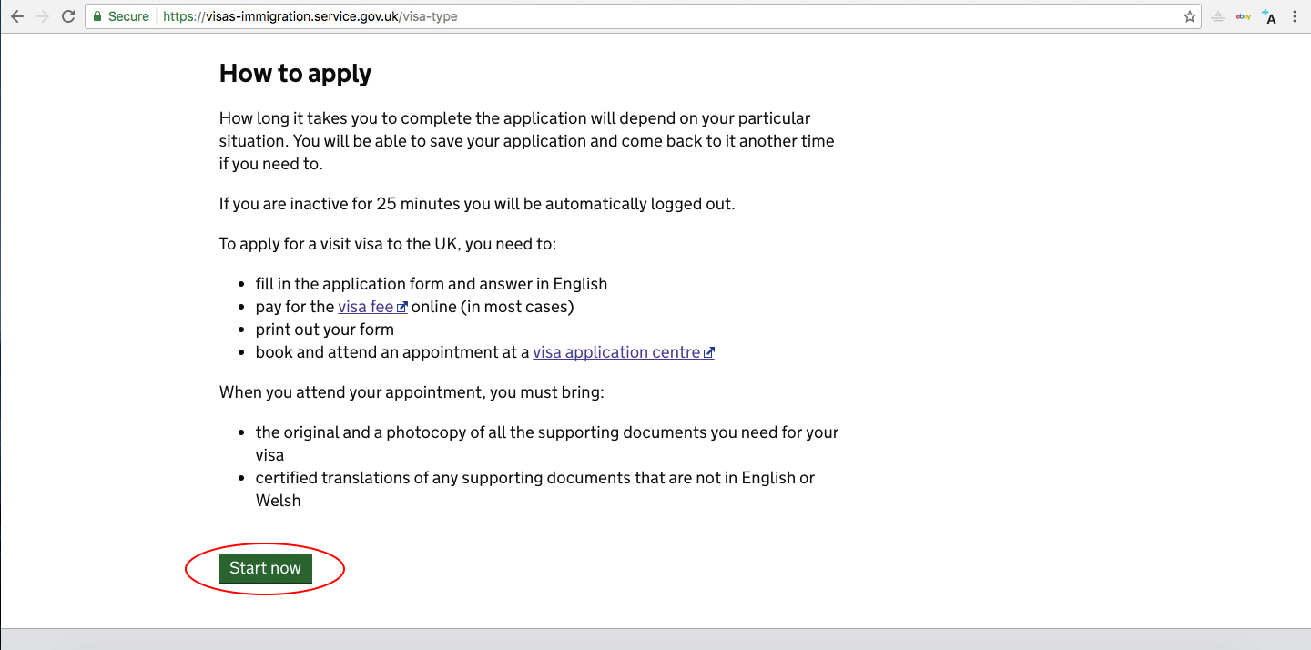Click external-link icon beside visa fee

point(401,308)
